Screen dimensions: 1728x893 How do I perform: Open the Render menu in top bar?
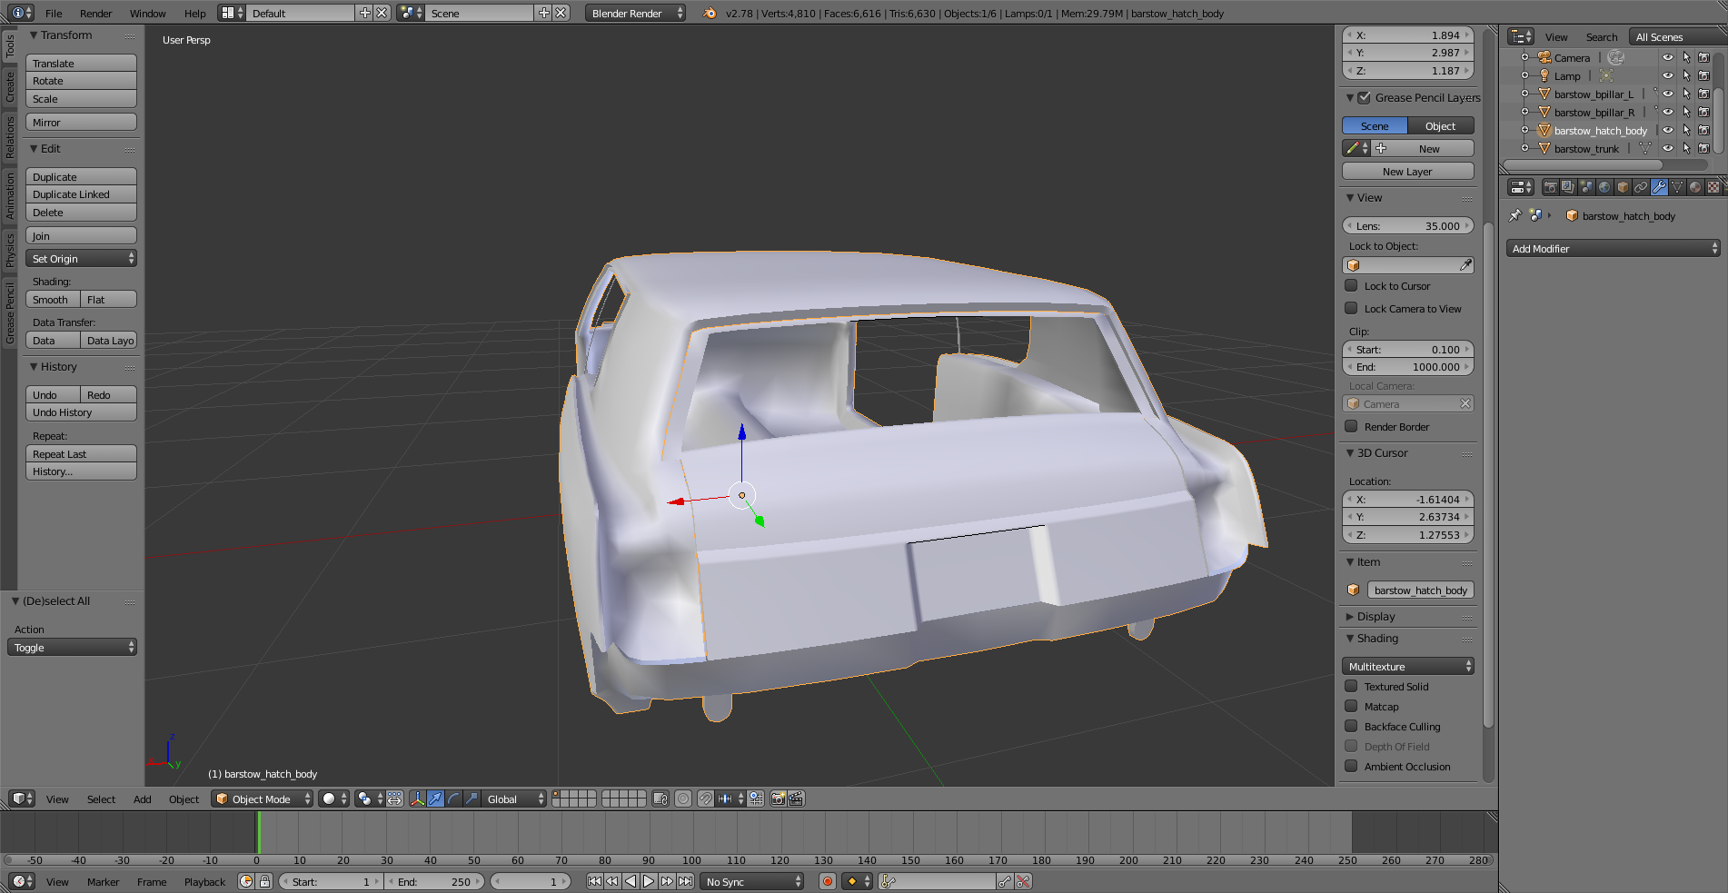click(x=95, y=14)
